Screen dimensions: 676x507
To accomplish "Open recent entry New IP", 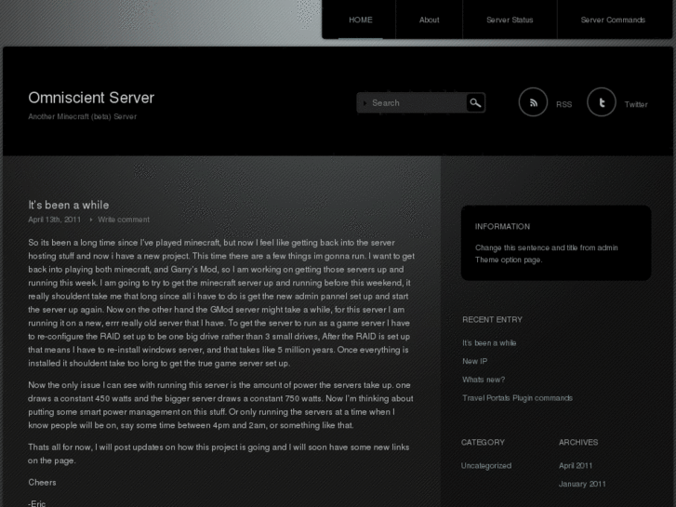I will 474,361.
